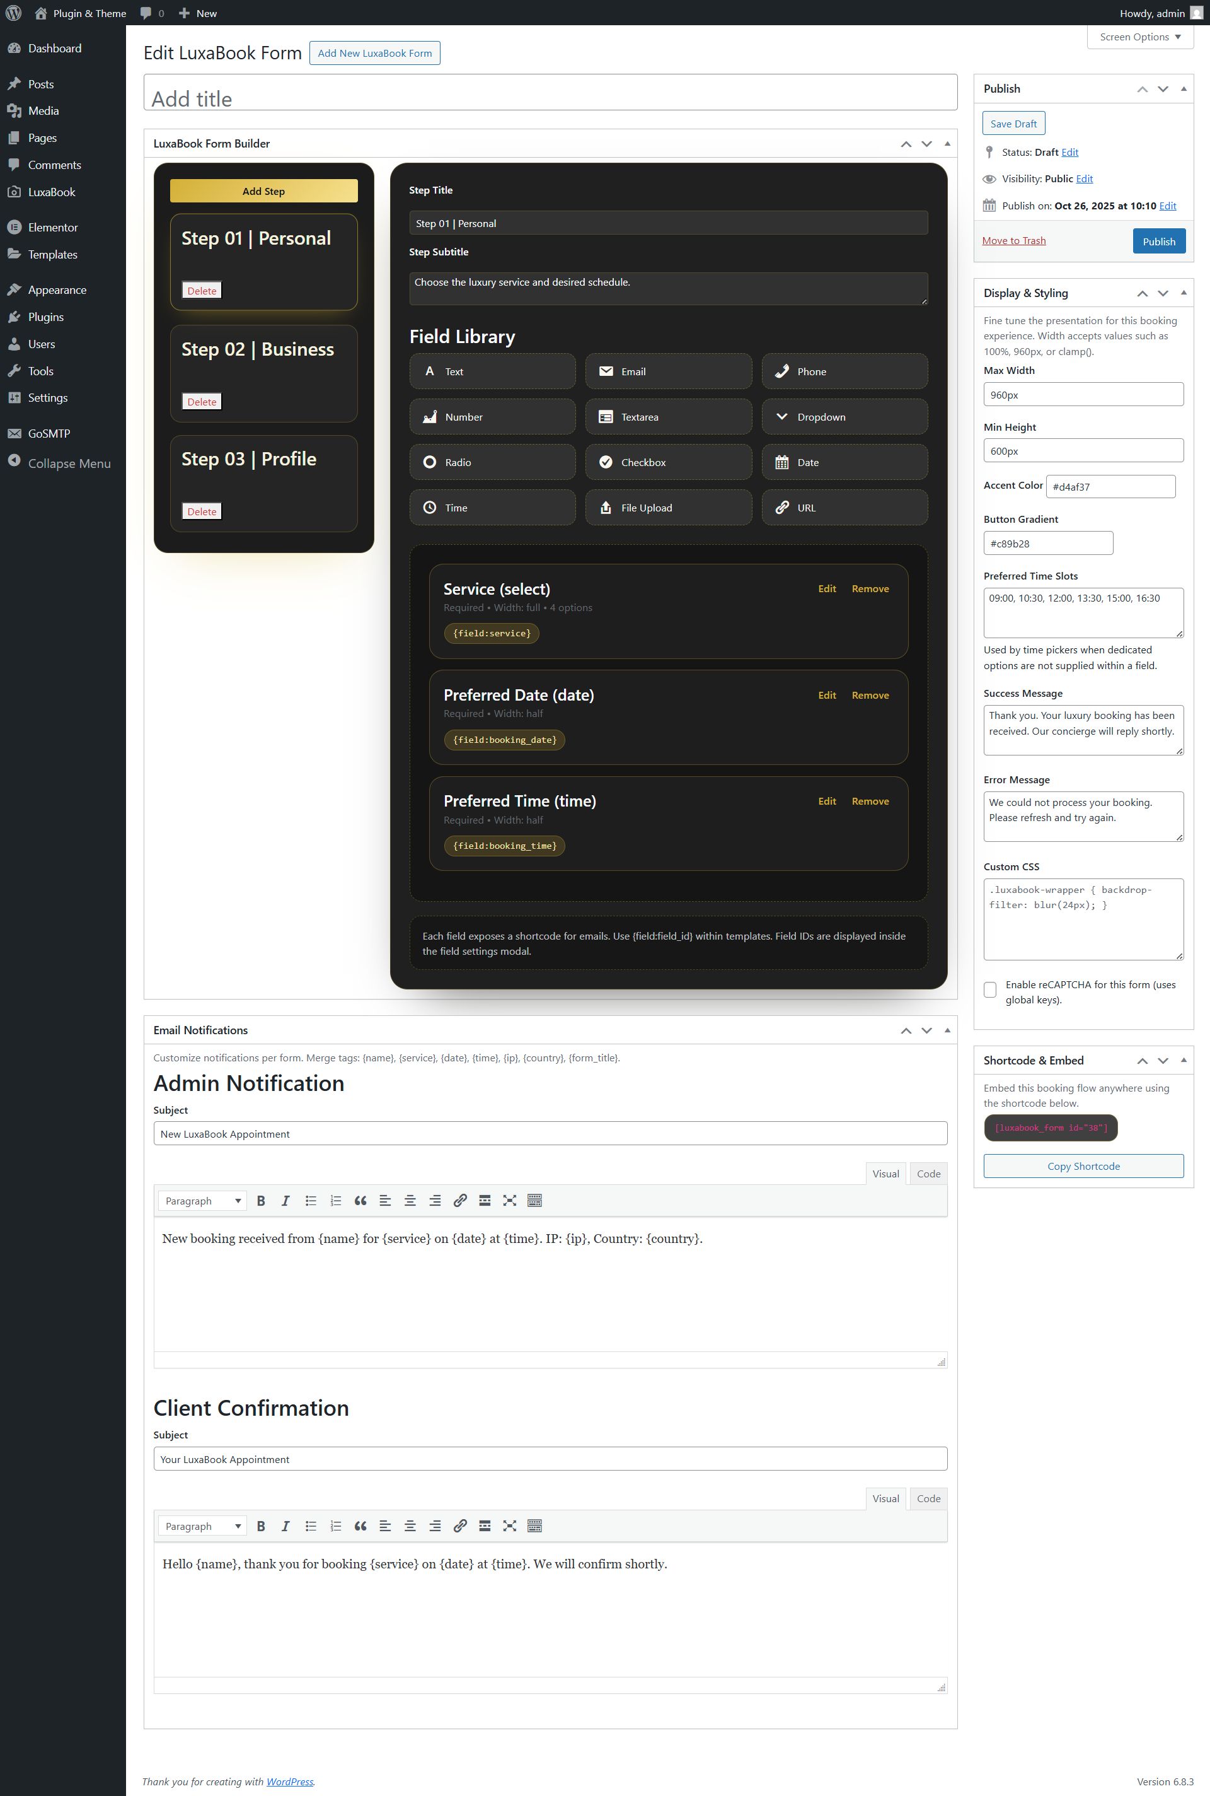Image resolution: width=1210 pixels, height=1796 pixels.
Task: Add Radio field from Field Library
Action: point(492,462)
